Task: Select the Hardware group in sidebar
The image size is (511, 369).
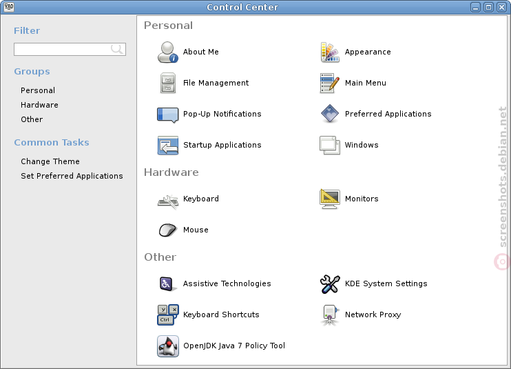Action: click(x=39, y=105)
